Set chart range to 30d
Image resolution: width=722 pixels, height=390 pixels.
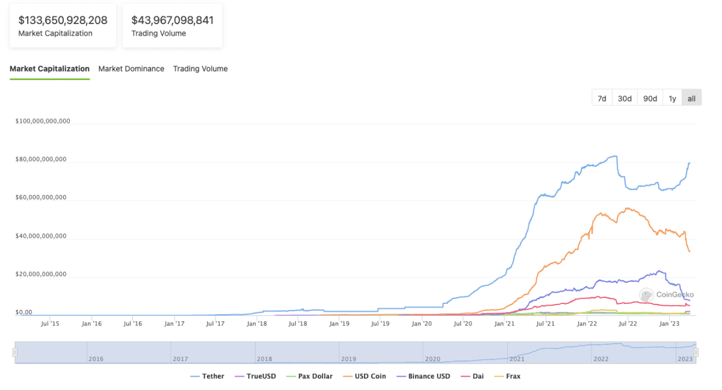click(x=625, y=98)
